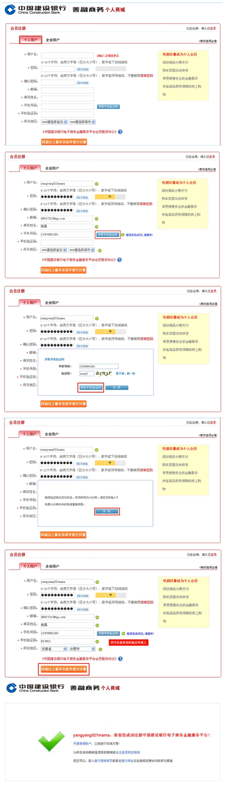This screenshot has height=786, width=225.
Task: Click the soft keyboard icon beside the empty password field
Action: [83, 69]
